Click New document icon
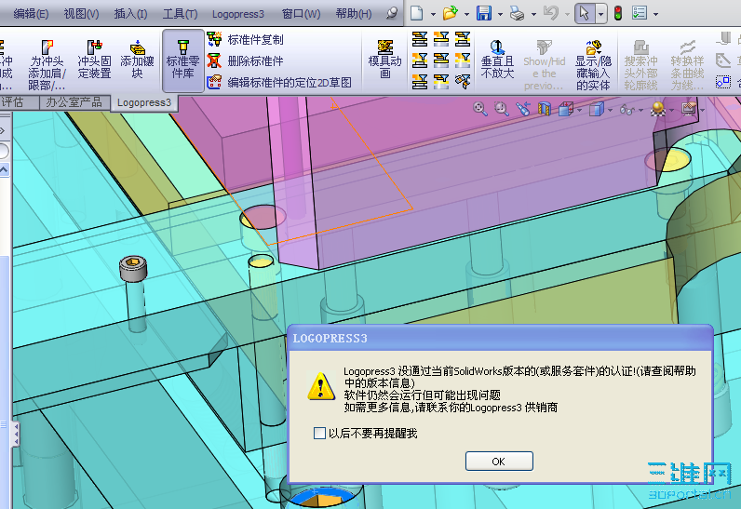The height and width of the screenshot is (509, 741). pyautogui.click(x=416, y=13)
